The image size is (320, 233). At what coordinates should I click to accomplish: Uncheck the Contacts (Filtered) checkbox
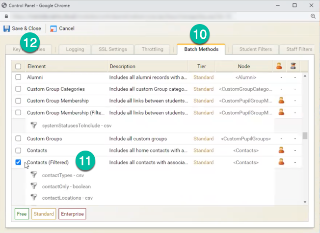point(18,162)
